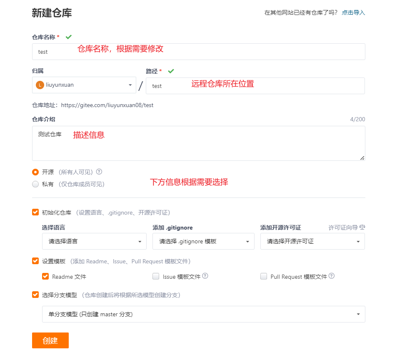Click the help icon next to Issue 模板文件
Viewport: 417px width, 355px height.
(x=205, y=276)
